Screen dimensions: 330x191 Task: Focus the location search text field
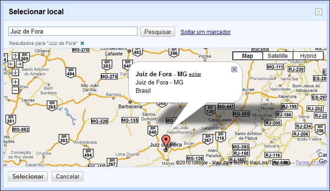tap(73, 31)
